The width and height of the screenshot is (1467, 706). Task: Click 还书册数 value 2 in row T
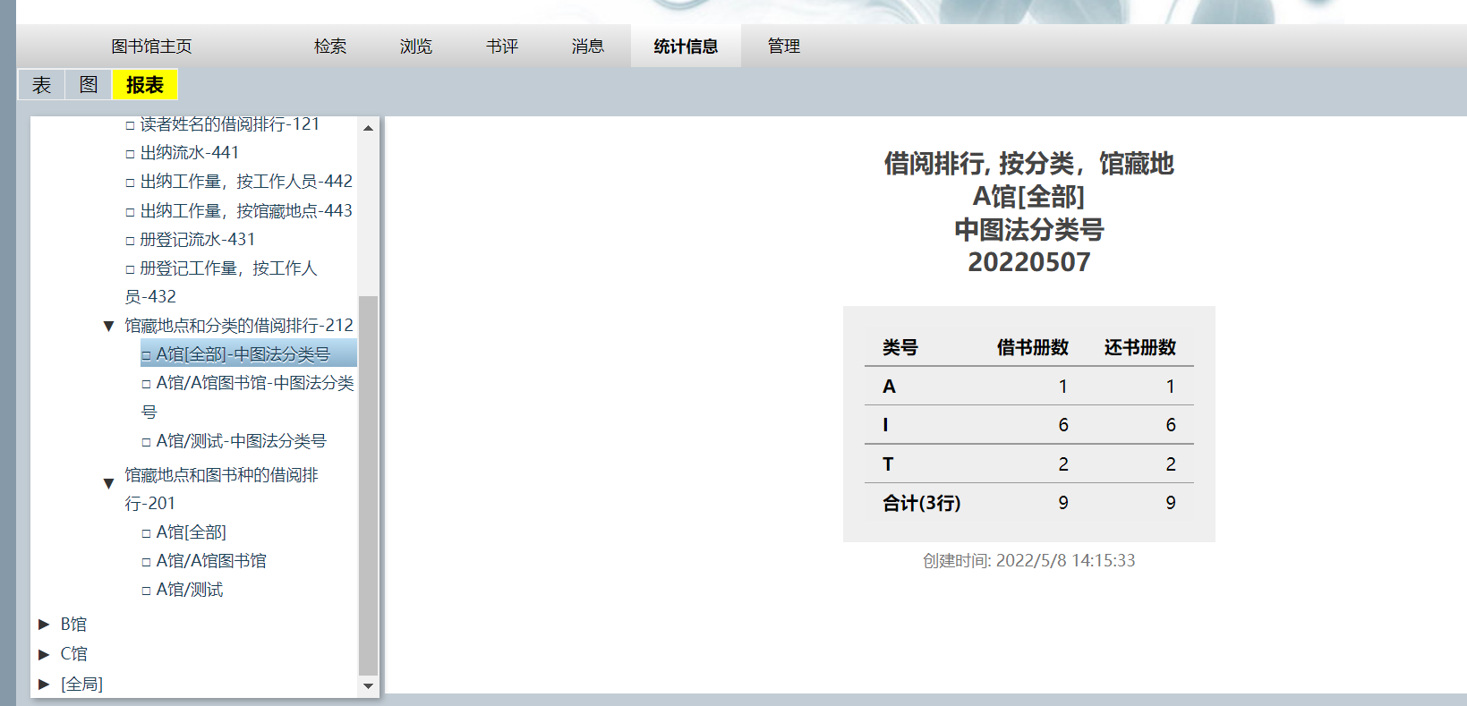coord(1171,464)
